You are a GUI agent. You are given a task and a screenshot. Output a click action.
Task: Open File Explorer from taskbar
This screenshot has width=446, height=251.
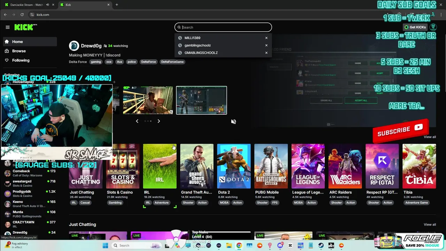(x=229, y=245)
